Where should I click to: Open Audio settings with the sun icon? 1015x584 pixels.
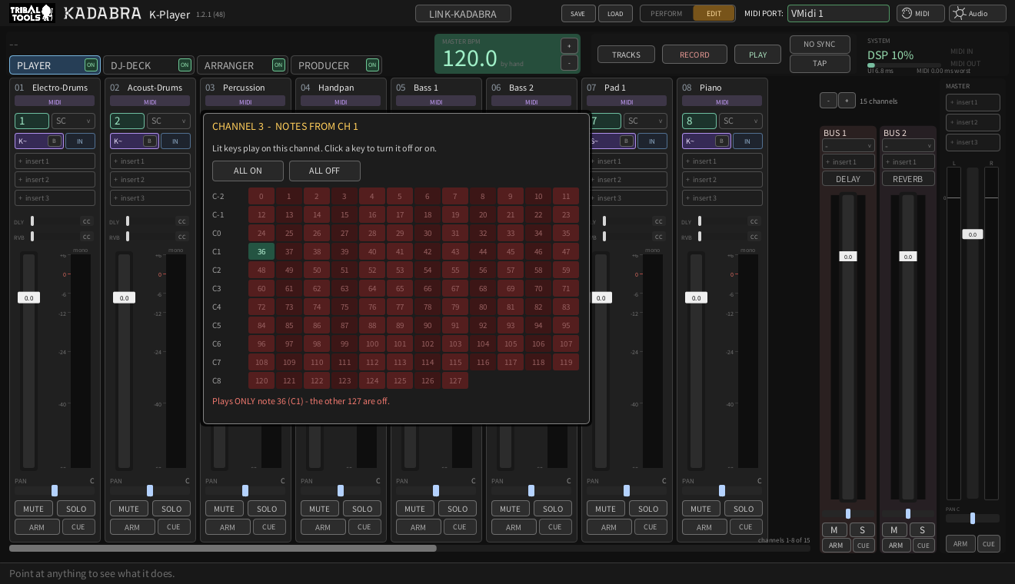point(977,13)
